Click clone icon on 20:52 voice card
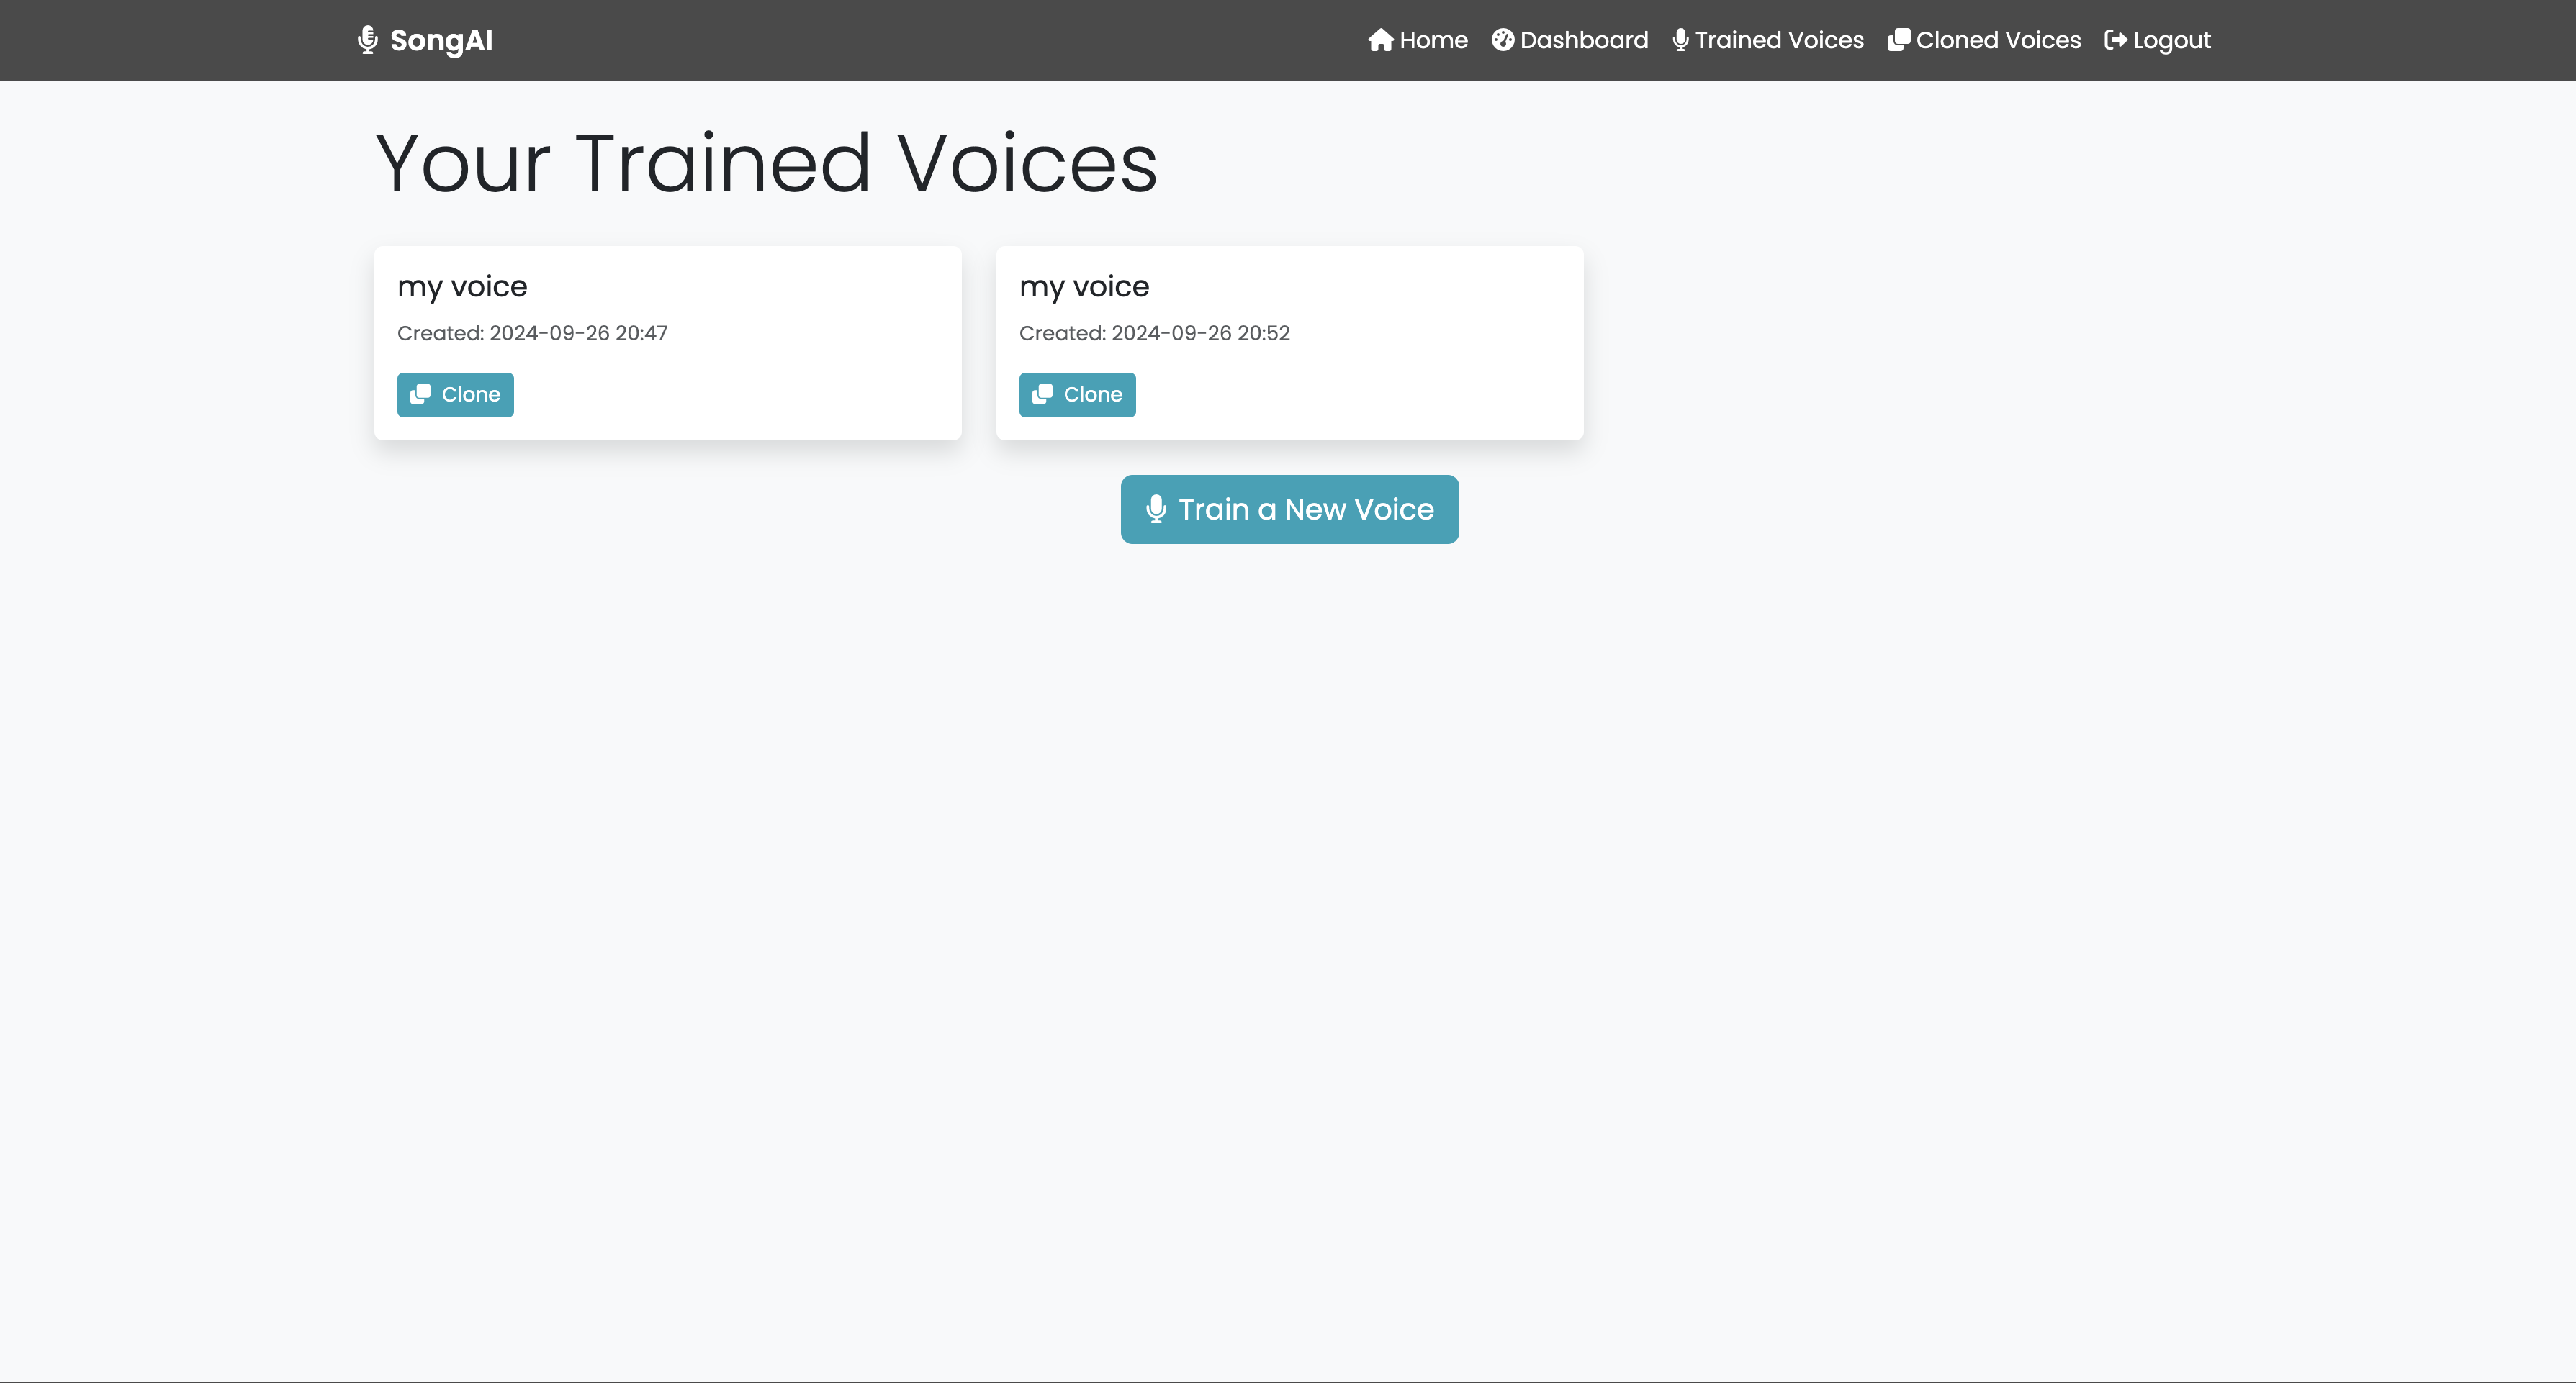This screenshot has width=2576, height=1383. point(1043,395)
